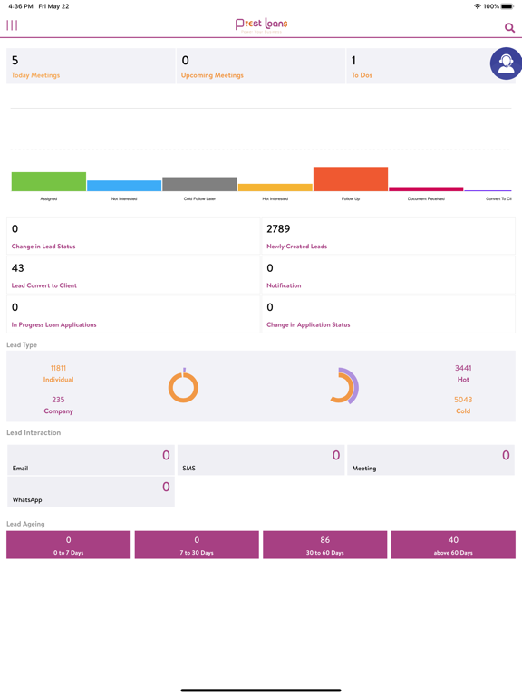Open Change in Lead Status tile
This screenshot has width=522, height=696.
(133, 236)
